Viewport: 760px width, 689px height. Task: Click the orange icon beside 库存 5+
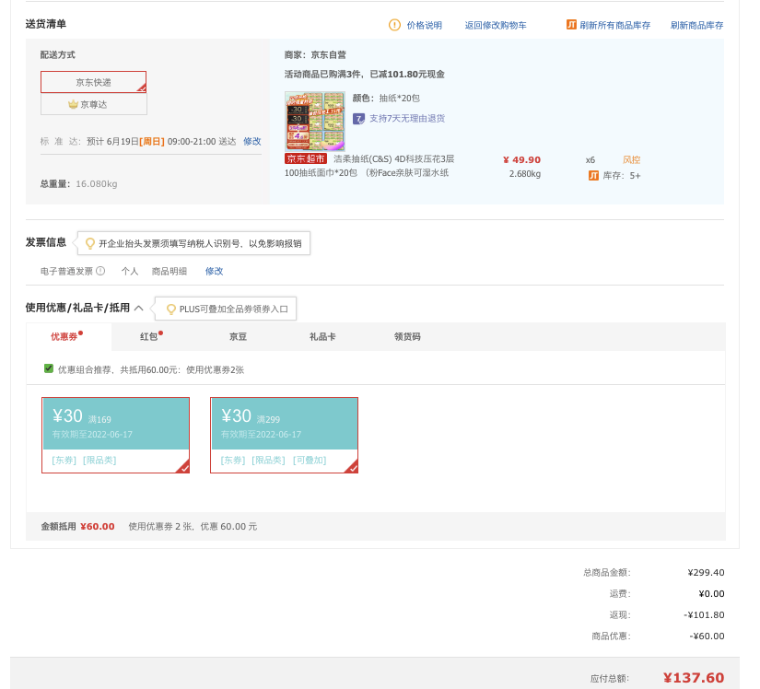coord(593,175)
